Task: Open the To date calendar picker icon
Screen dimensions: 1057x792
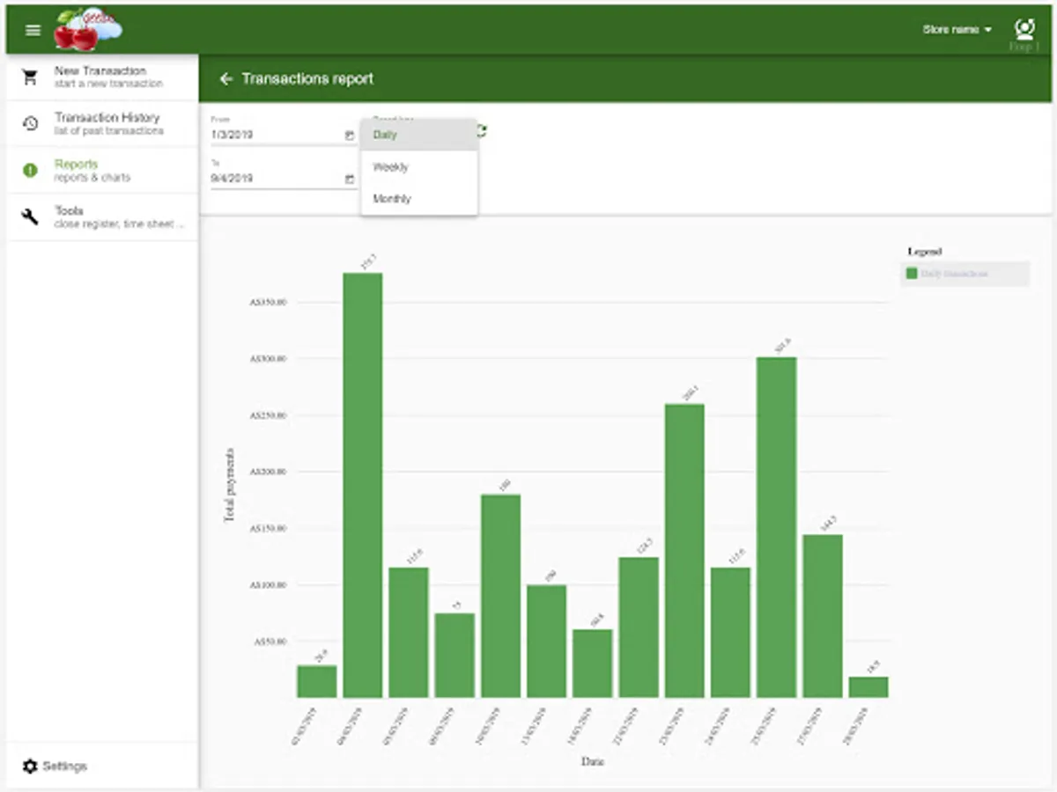Action: click(350, 179)
